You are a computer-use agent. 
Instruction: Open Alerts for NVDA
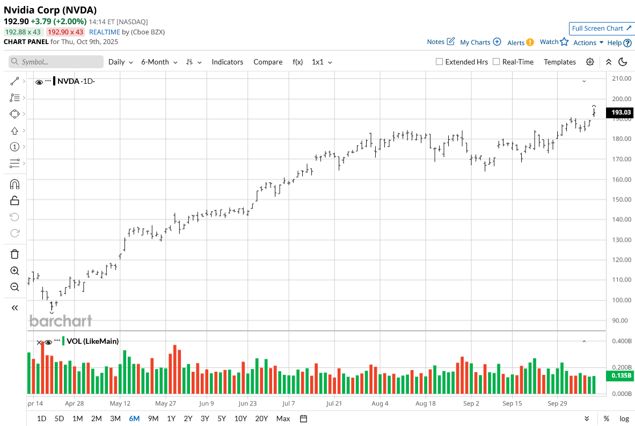[x=520, y=42]
